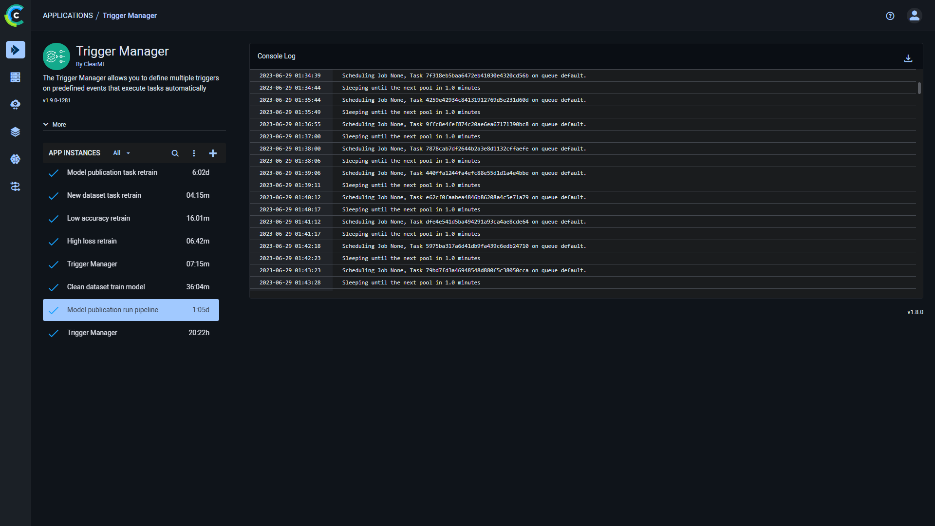Select the Model publication run pipeline instance

pos(131,310)
